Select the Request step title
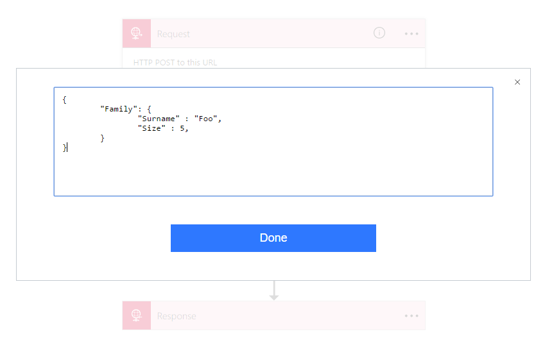Image resolution: width=545 pixels, height=343 pixels. pyautogui.click(x=173, y=34)
